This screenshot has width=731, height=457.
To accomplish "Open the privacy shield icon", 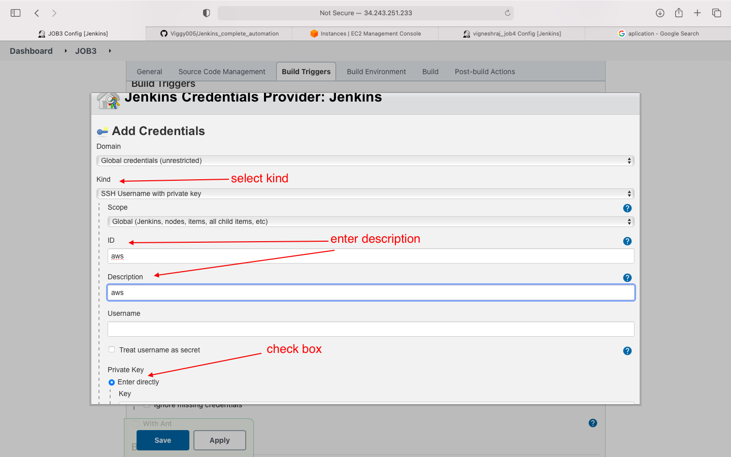I will point(206,13).
